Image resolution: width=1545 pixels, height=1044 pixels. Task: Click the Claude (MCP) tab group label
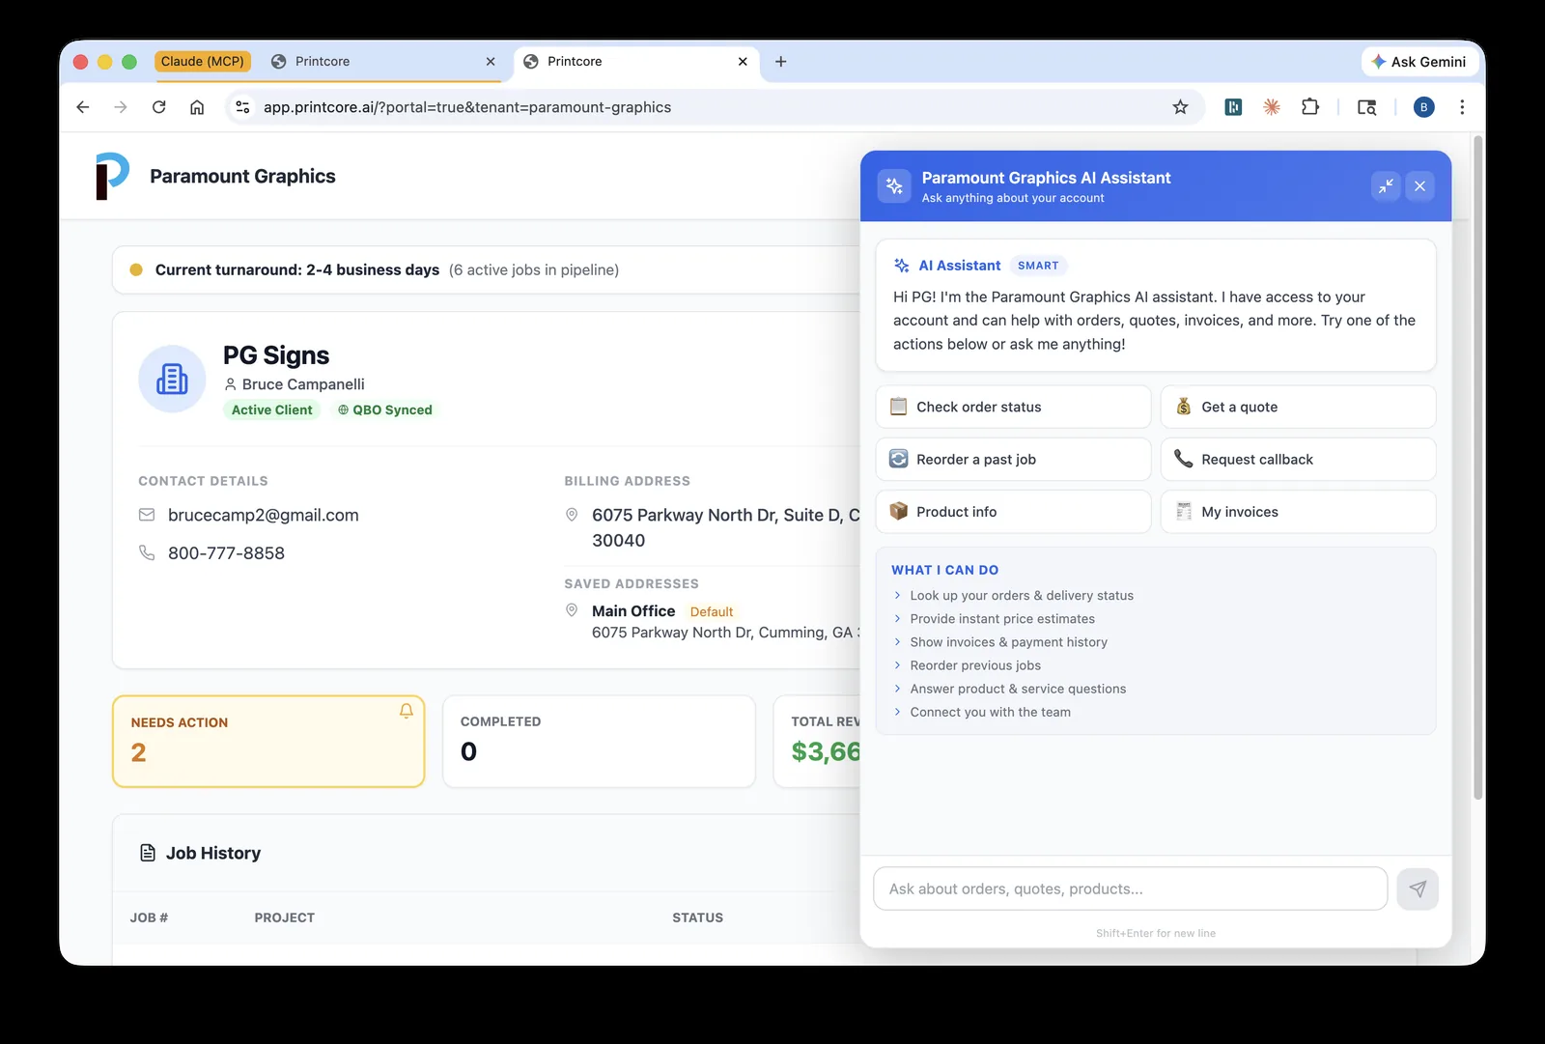click(203, 62)
